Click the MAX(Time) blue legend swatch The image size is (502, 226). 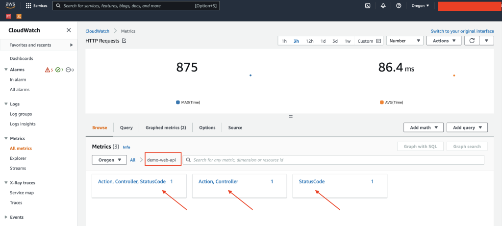(177, 102)
